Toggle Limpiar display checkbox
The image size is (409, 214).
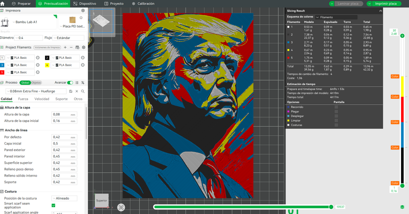(x=336, y=121)
